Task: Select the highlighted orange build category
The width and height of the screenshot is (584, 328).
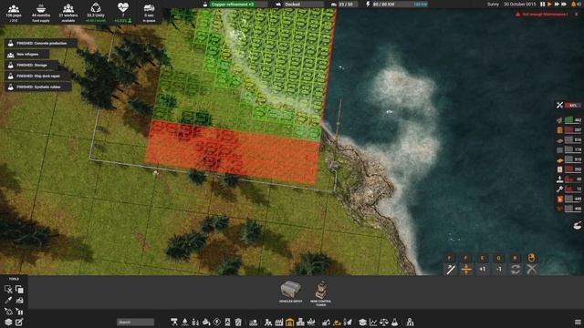Action: 290,322
